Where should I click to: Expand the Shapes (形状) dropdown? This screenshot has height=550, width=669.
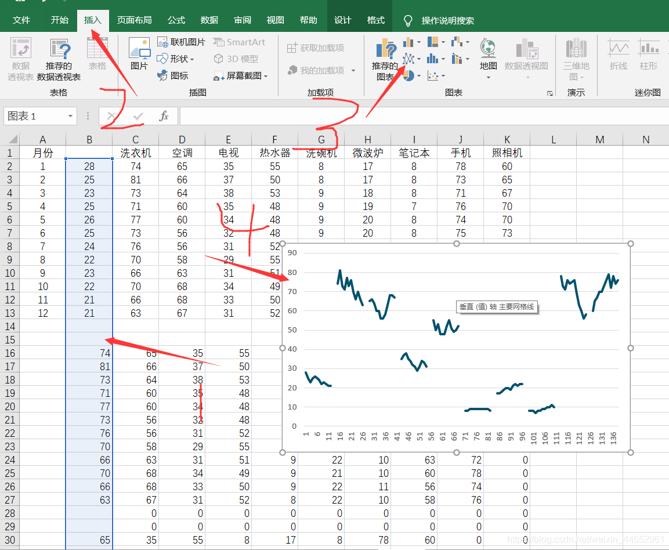(192, 59)
